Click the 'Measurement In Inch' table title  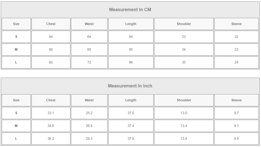pyautogui.click(x=130, y=86)
